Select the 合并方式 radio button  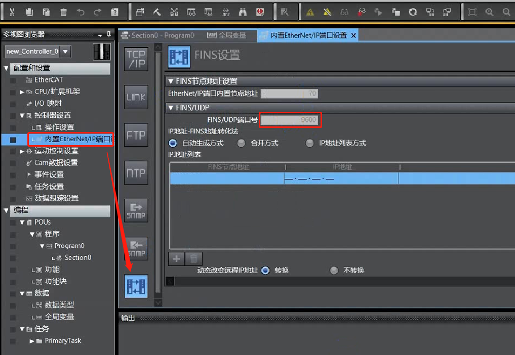point(241,143)
